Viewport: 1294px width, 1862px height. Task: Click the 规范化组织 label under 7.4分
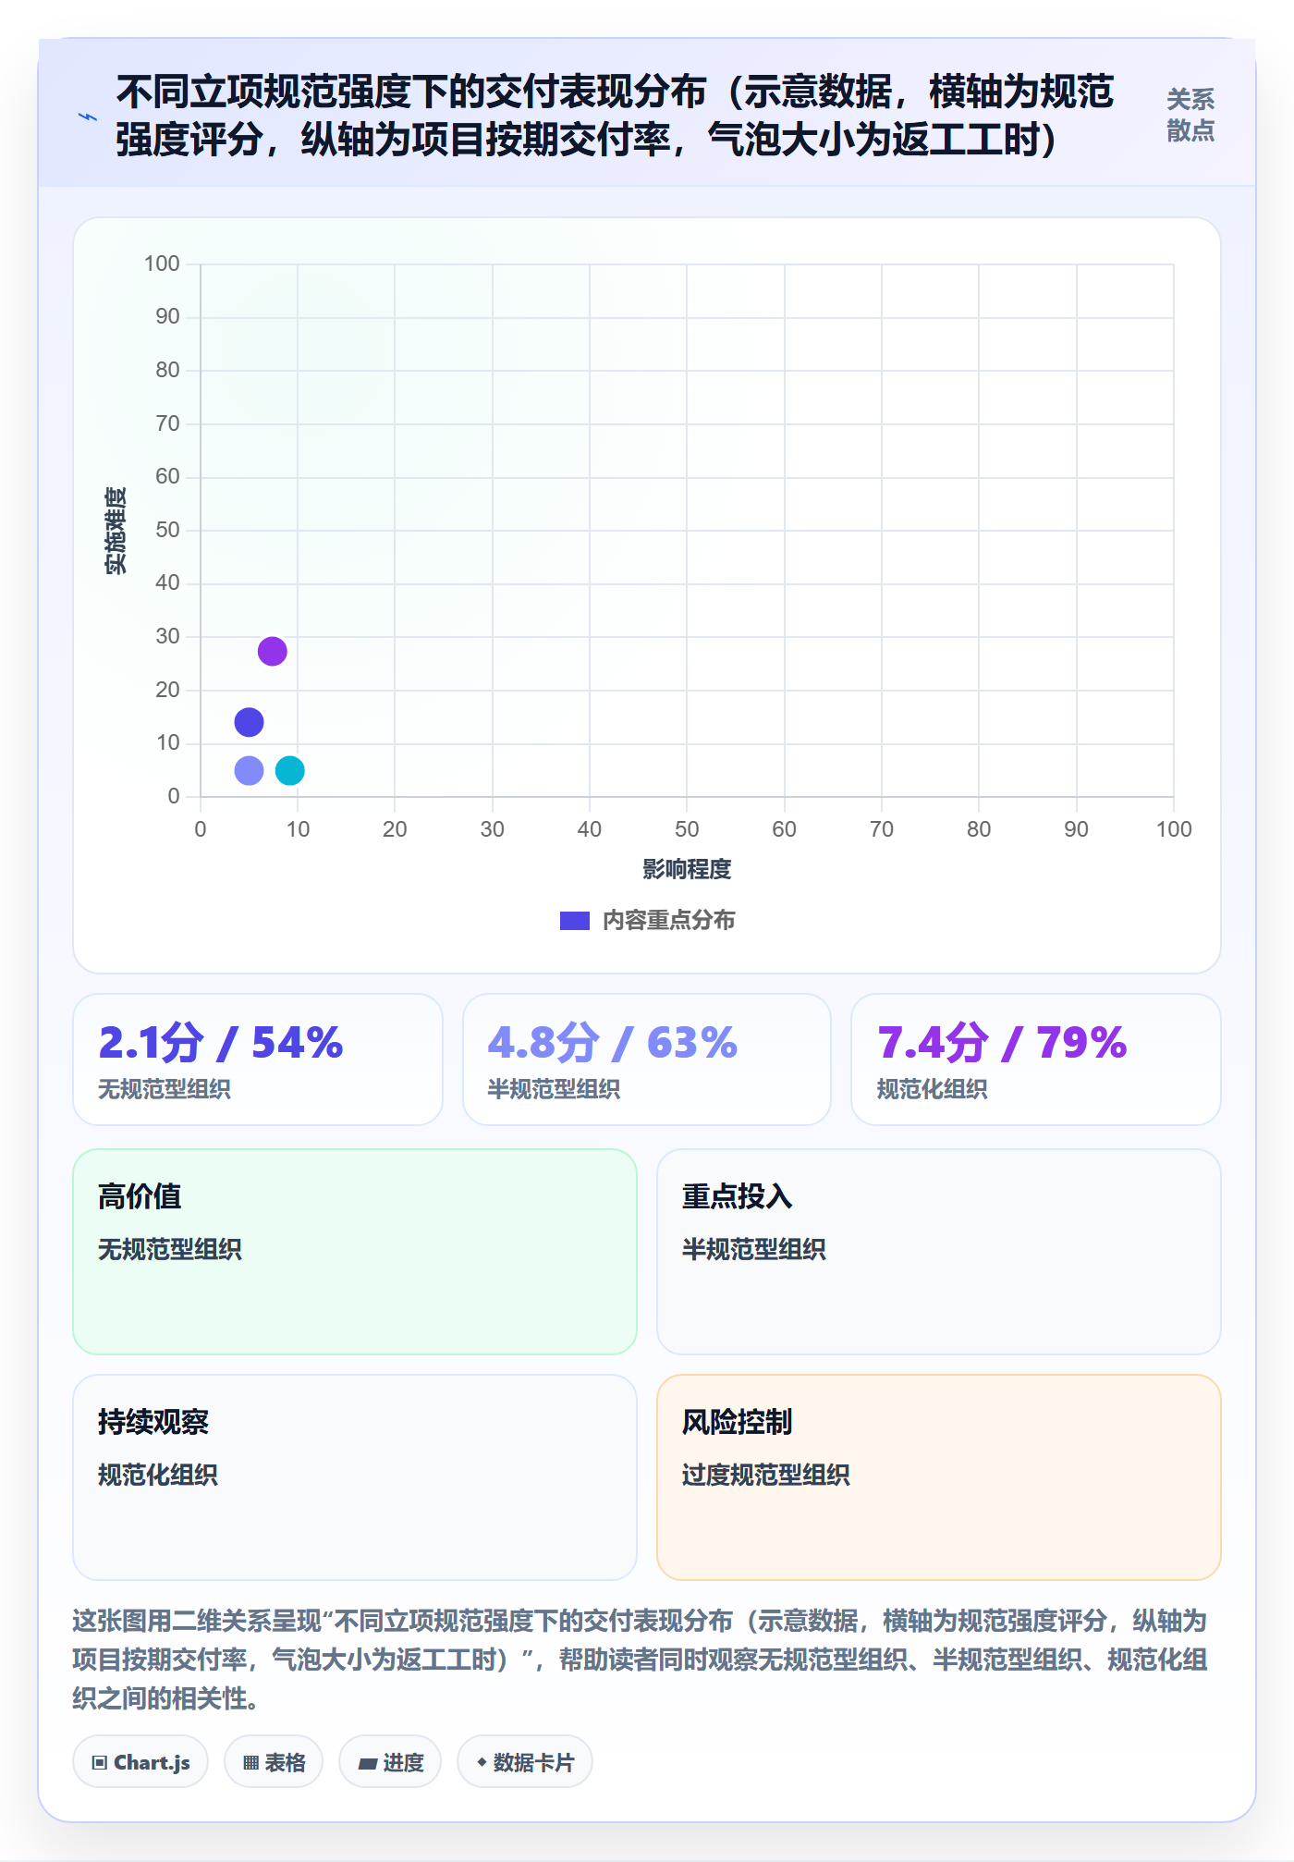coord(932,1089)
